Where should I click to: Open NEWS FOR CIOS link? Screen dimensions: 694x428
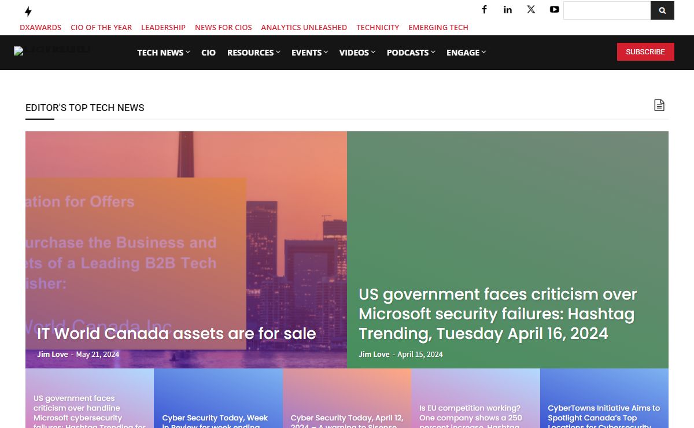pos(223,27)
